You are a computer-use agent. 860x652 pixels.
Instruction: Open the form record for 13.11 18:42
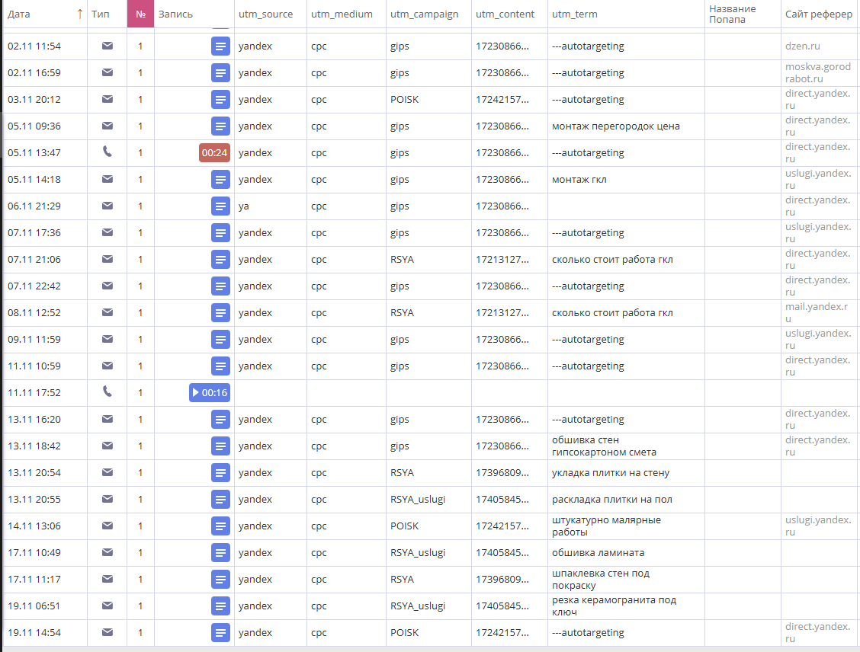coord(220,446)
